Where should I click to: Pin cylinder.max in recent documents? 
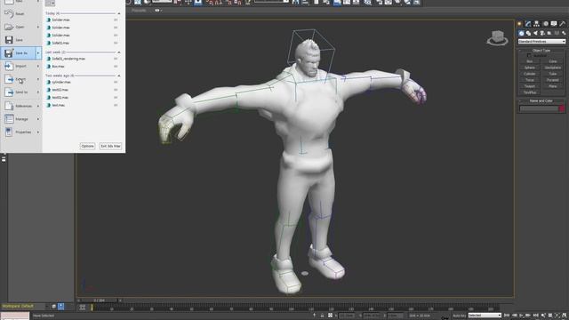(x=116, y=82)
